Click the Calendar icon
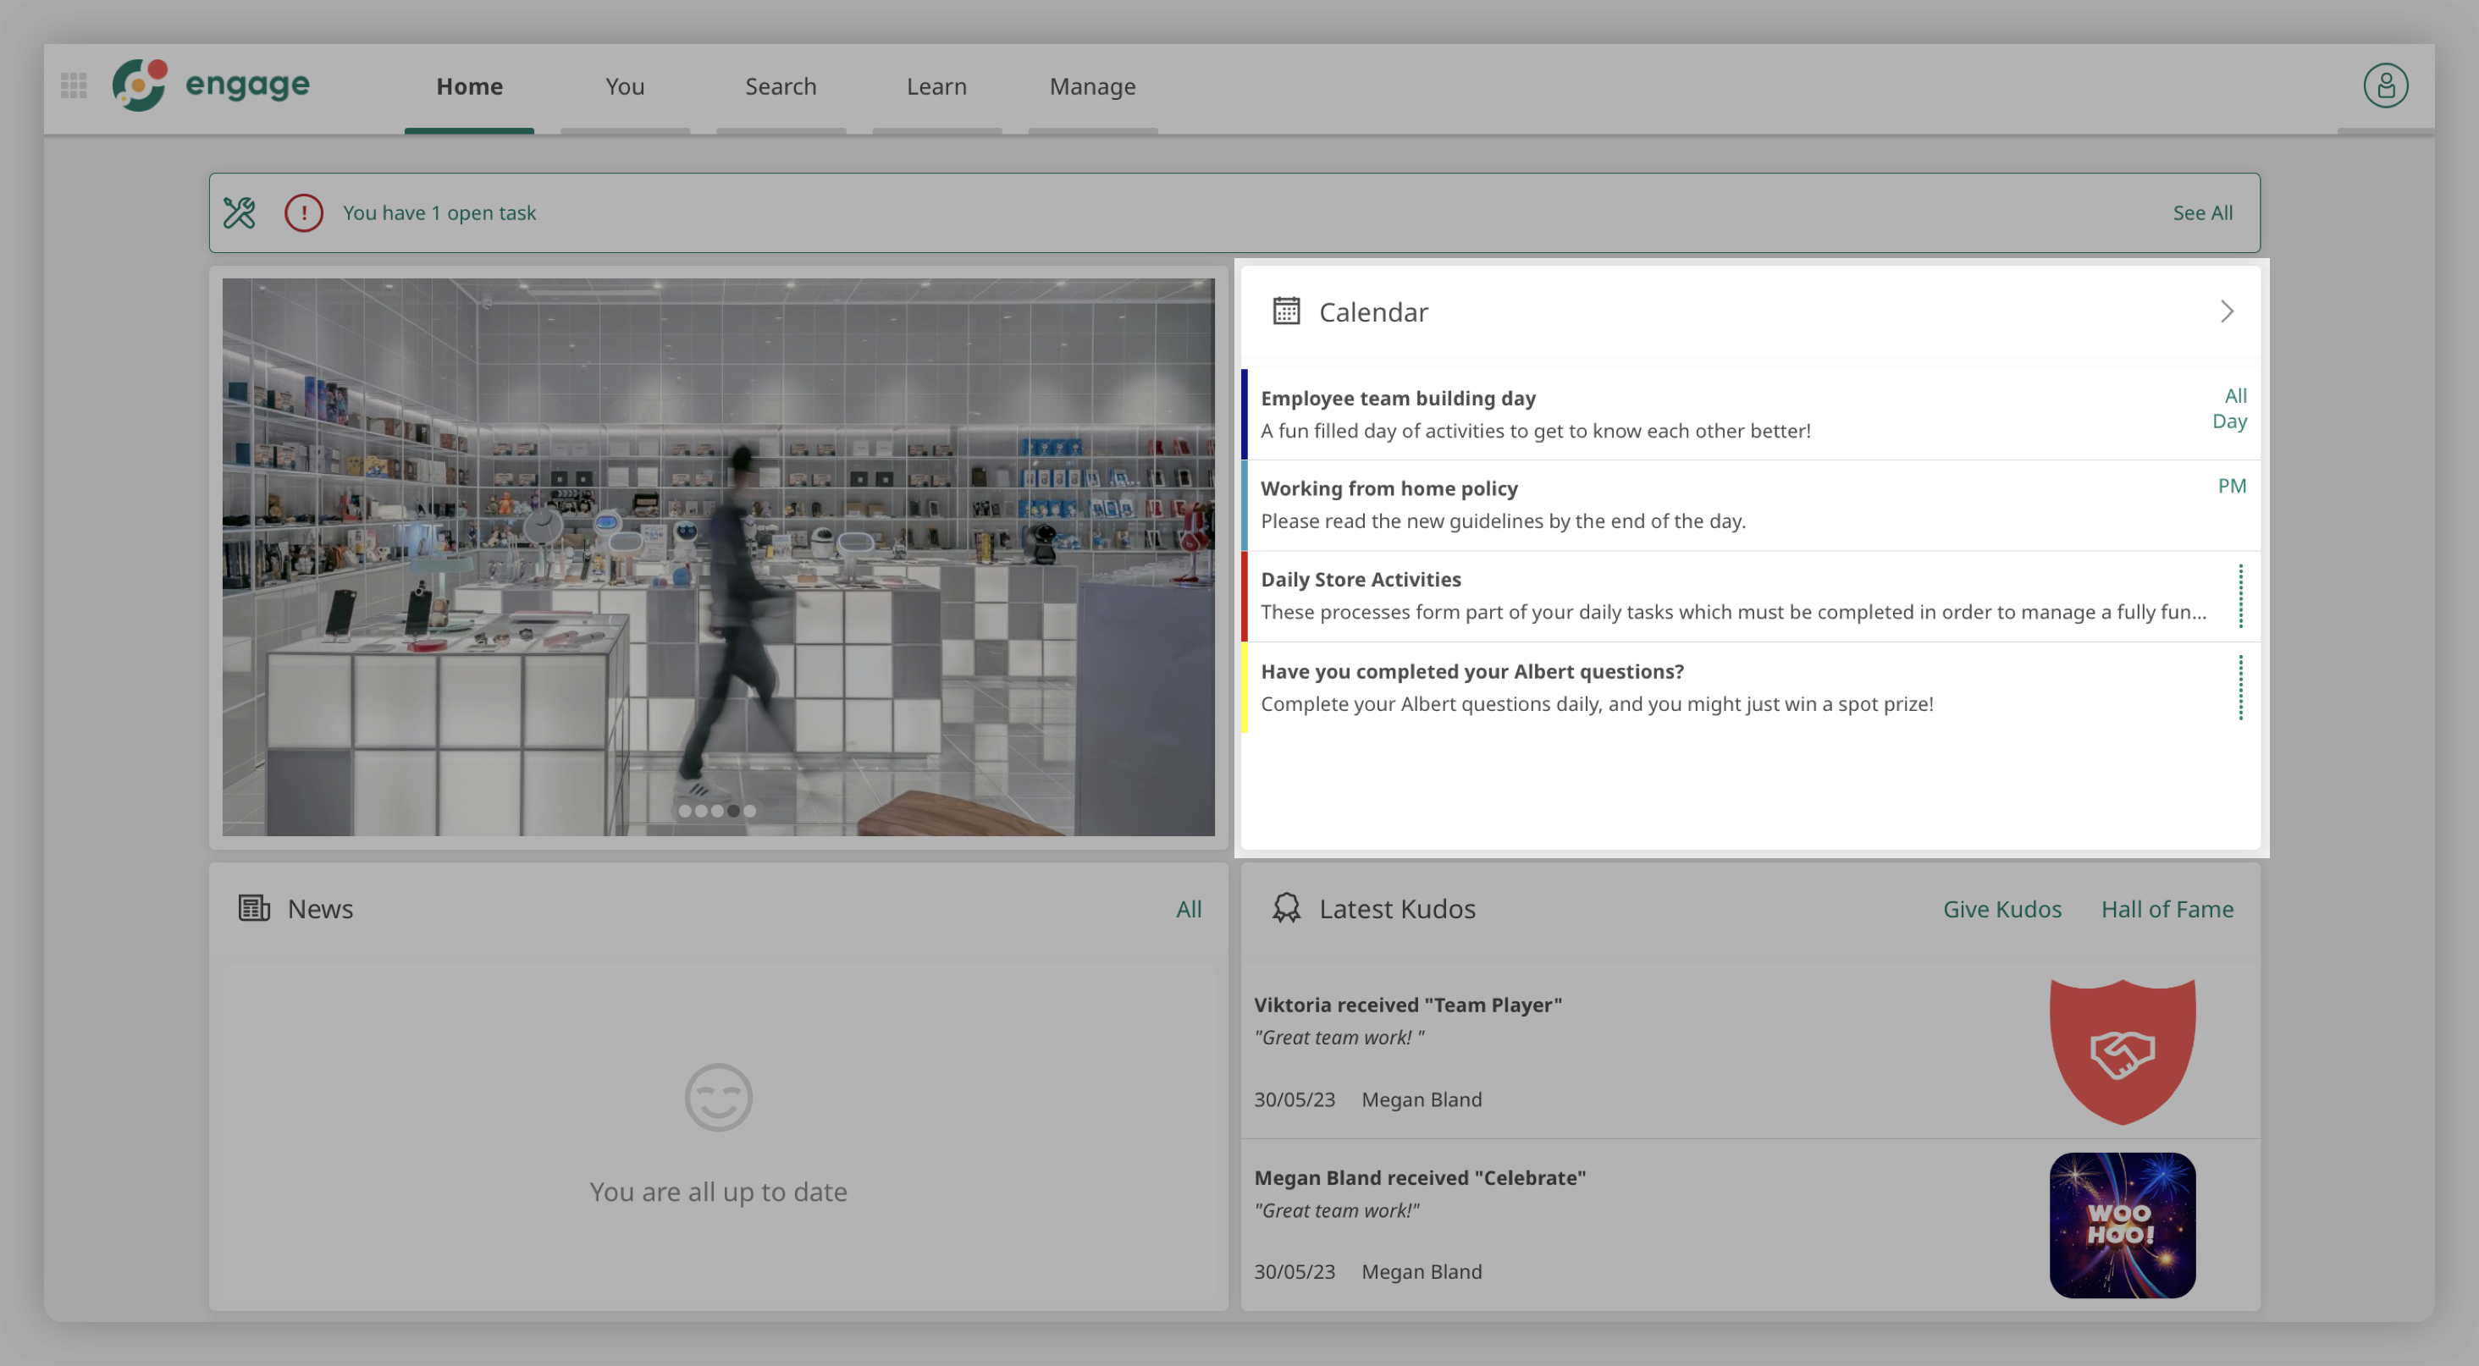 pyautogui.click(x=1286, y=311)
